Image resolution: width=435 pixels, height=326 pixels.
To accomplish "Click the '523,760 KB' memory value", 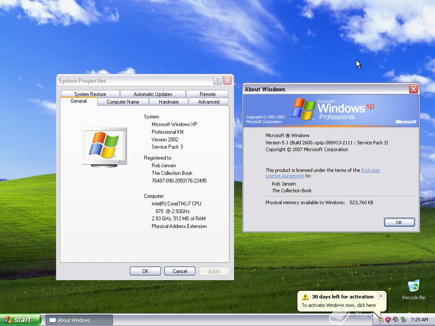I will [x=362, y=202].
